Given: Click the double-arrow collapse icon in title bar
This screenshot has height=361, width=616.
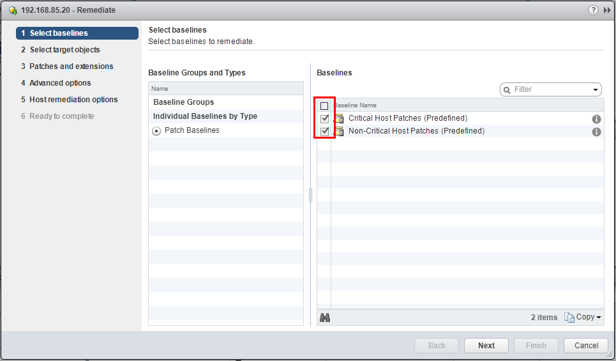Looking at the screenshot, I should (607, 10).
